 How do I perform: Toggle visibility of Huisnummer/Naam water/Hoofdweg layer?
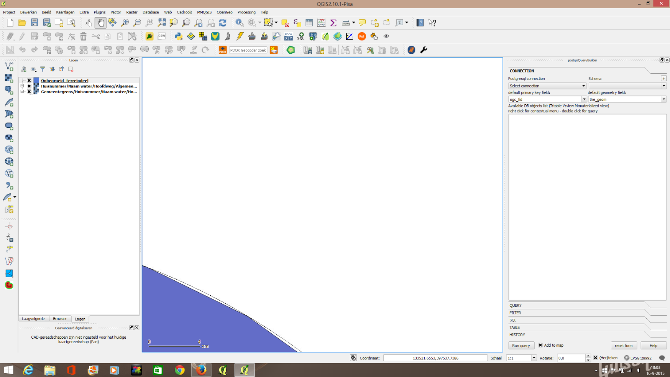(29, 86)
